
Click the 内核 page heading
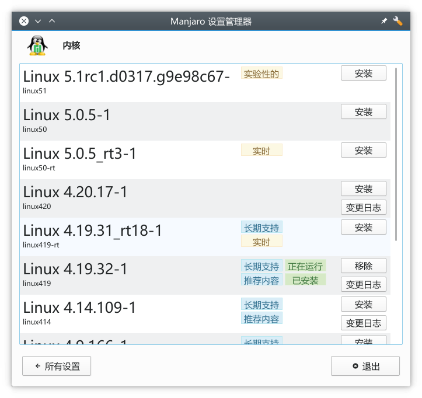(71, 46)
